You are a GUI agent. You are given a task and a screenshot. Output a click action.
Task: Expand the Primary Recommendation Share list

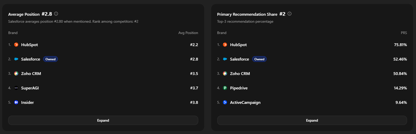(312, 120)
